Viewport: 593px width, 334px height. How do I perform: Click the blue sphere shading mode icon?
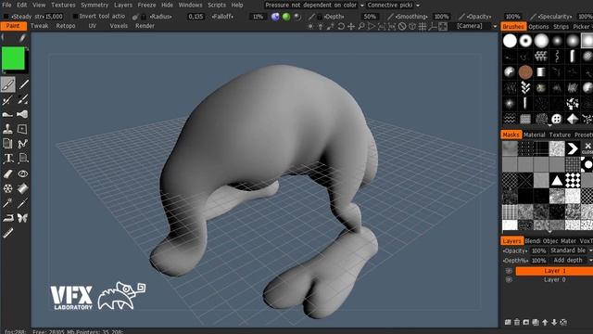[275, 17]
